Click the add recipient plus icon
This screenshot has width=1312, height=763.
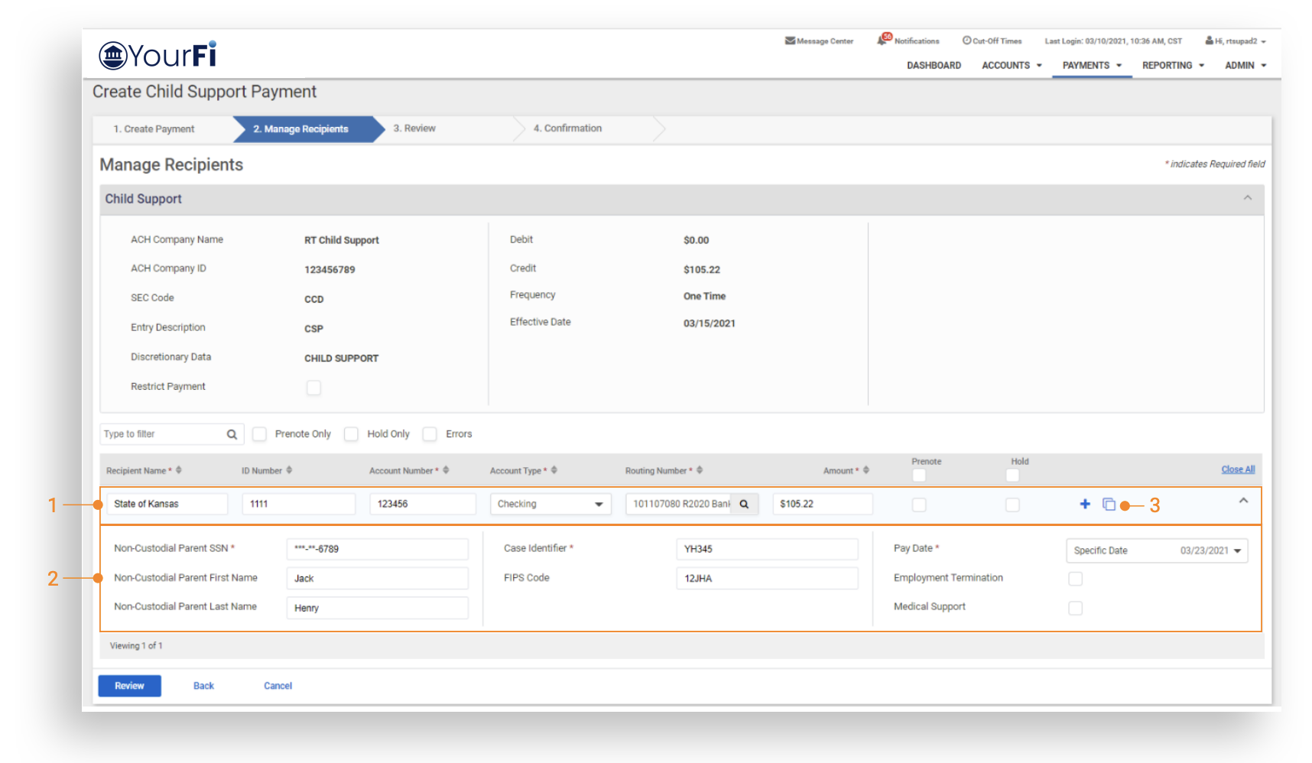pyautogui.click(x=1084, y=504)
